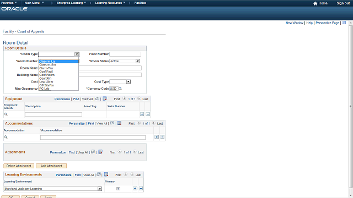Add a new Accommodations row
The height and width of the screenshot is (198, 353).
[157, 137]
